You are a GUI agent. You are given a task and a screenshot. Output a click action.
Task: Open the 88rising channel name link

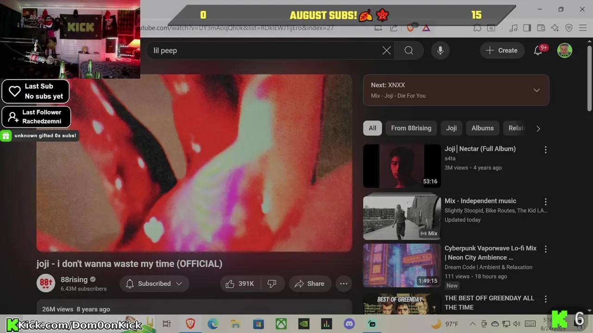pyautogui.click(x=74, y=279)
